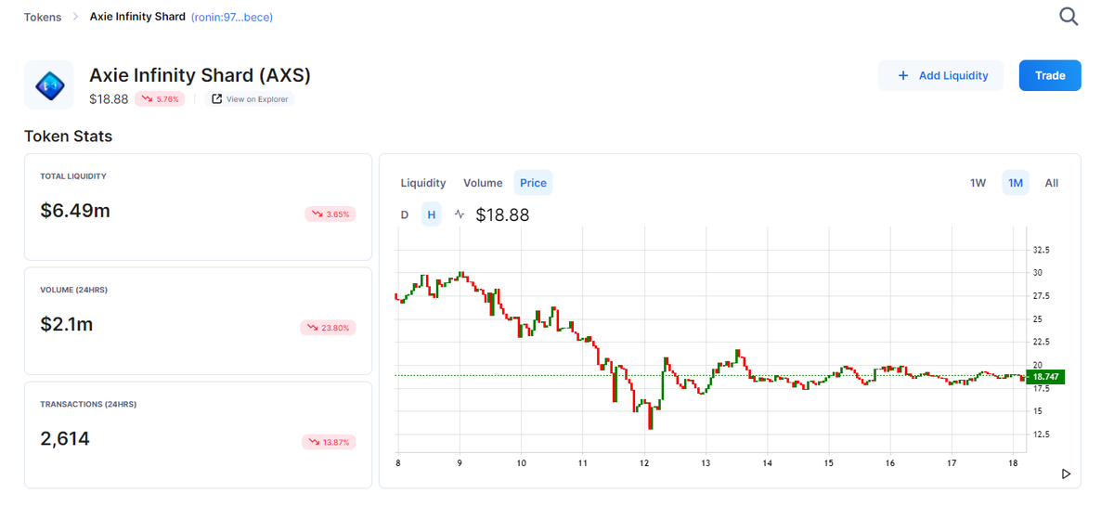Click the breadcrumb chevron after Tokens

pos(76,17)
